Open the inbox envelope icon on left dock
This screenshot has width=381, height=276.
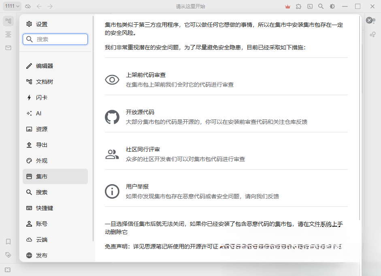pyautogui.click(x=8, y=48)
